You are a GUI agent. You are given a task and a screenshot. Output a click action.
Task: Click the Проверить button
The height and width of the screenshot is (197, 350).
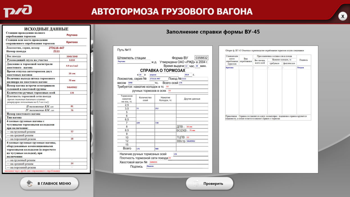coord(210,184)
